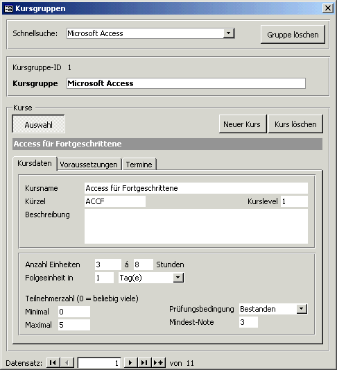Click the 'Stunden' label

(170, 264)
